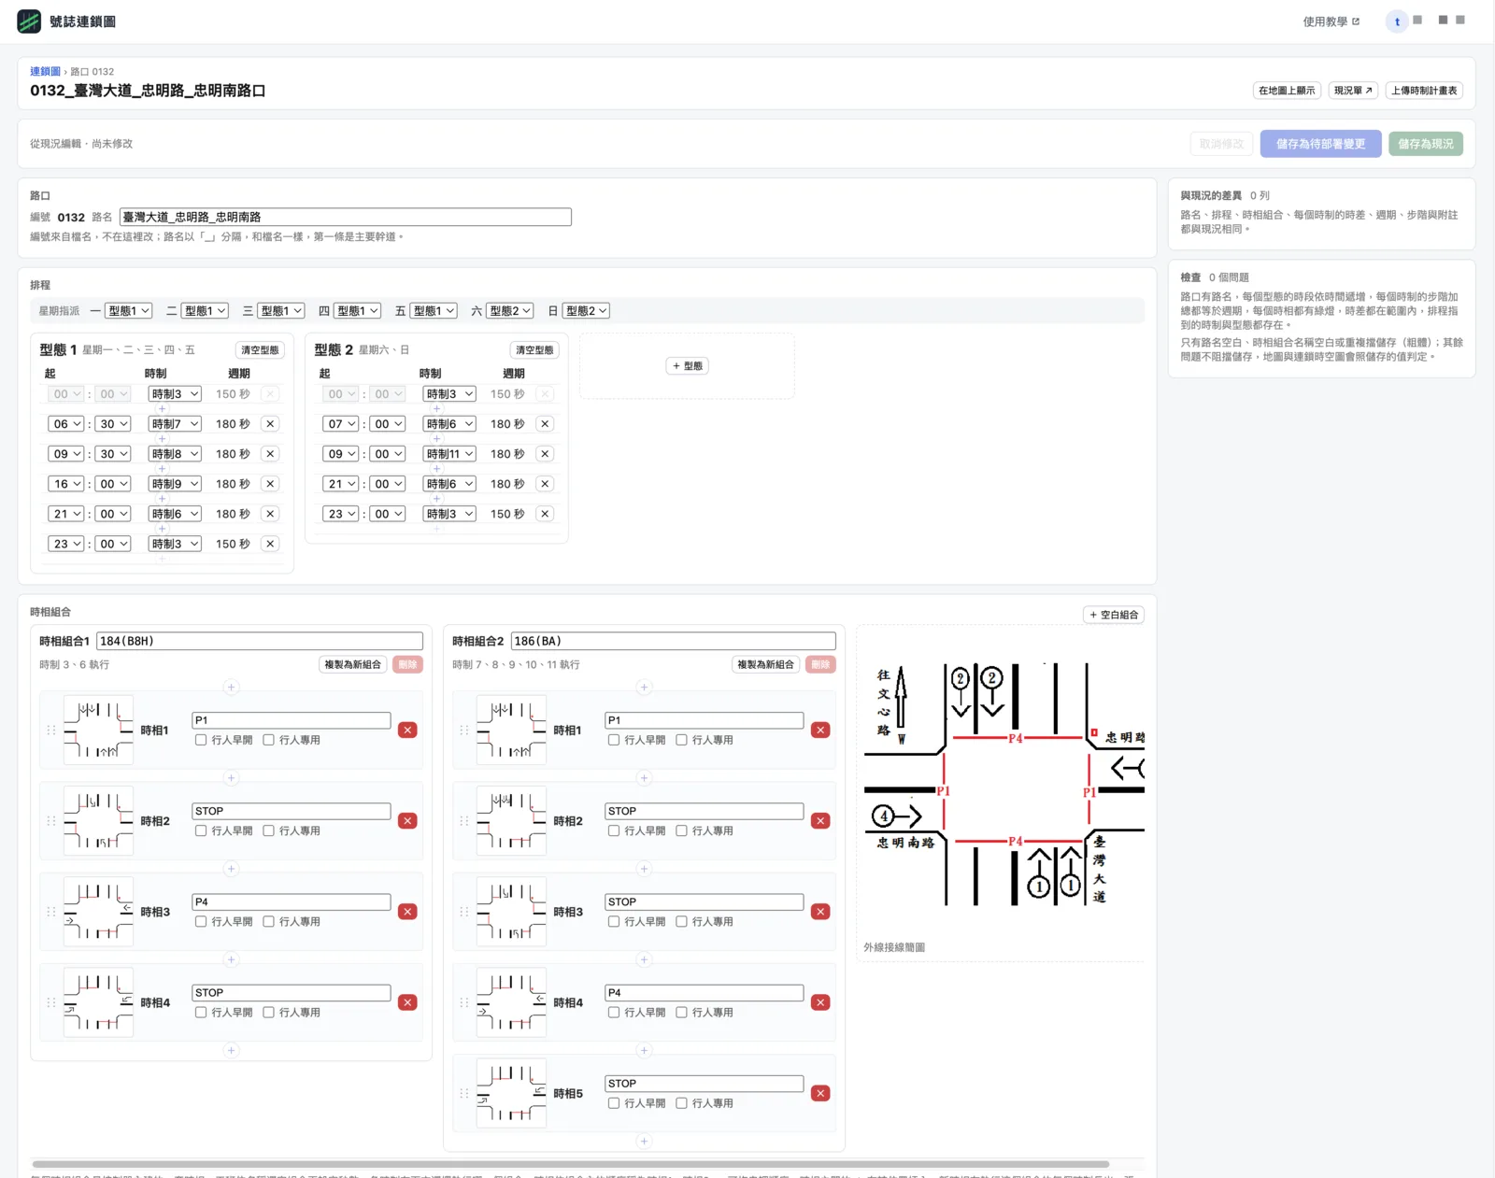Enable 行人早開 for 時相1 in 時相組合1

[x=201, y=740]
